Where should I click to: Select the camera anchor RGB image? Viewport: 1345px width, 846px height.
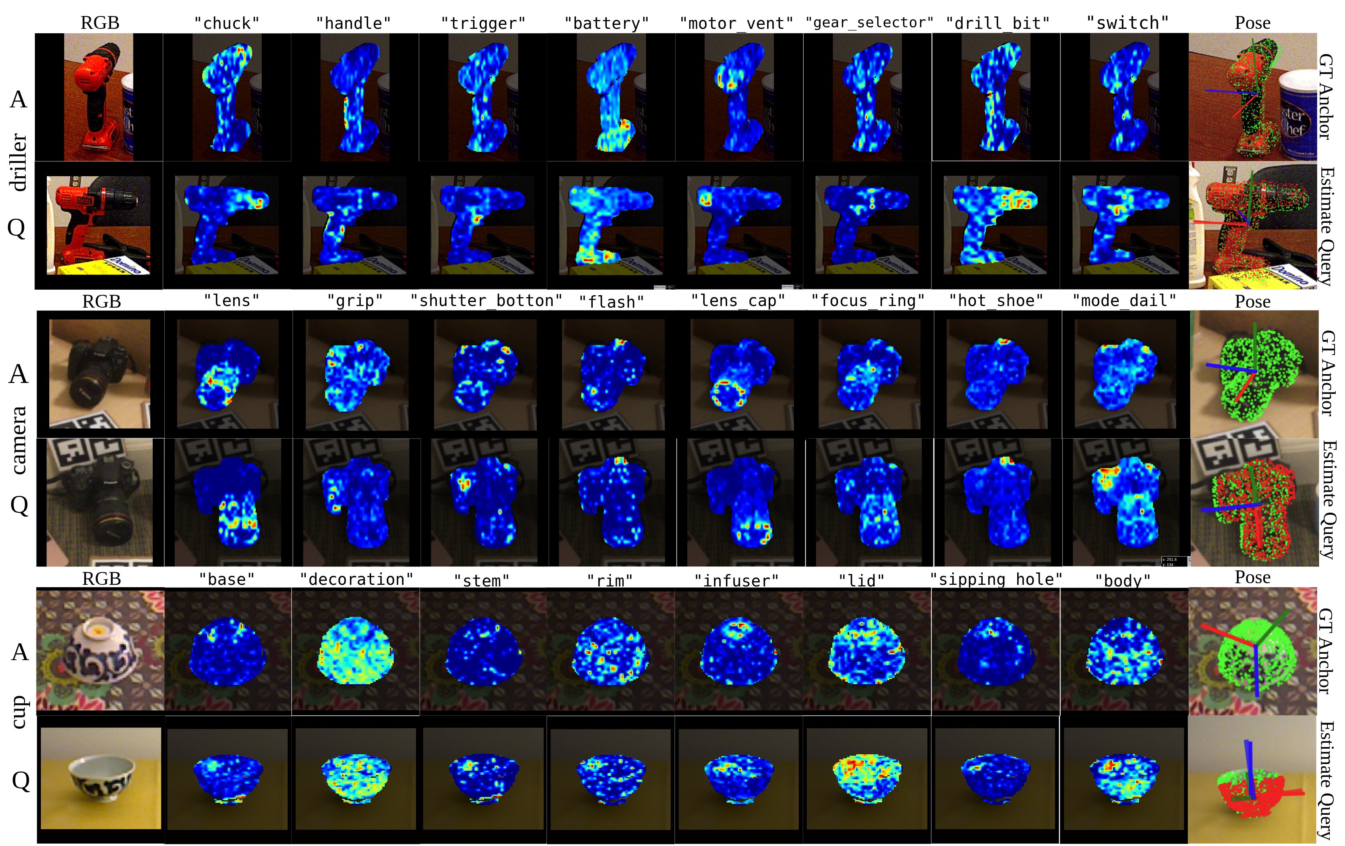[99, 374]
